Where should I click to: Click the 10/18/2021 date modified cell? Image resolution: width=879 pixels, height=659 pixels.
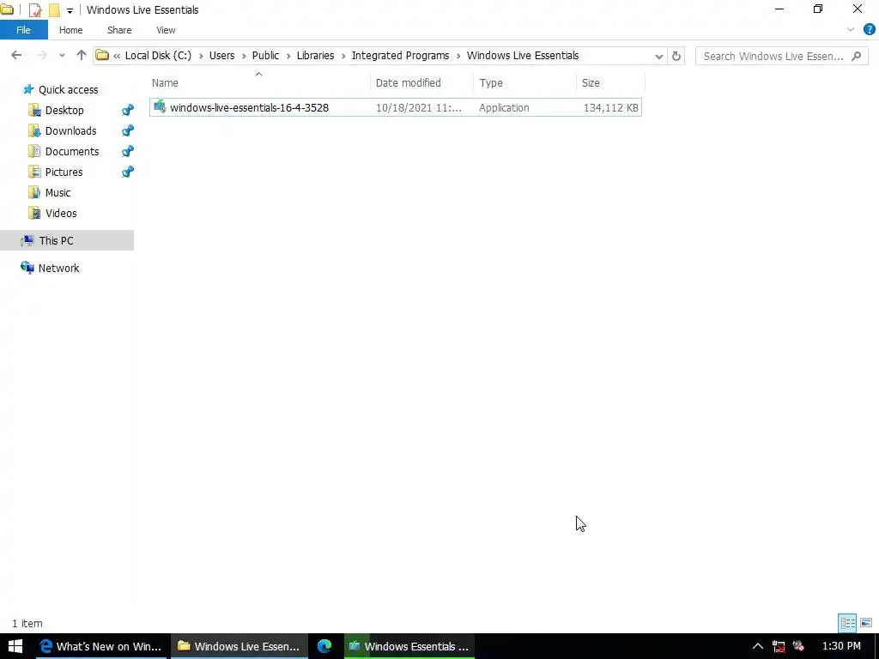(x=419, y=107)
